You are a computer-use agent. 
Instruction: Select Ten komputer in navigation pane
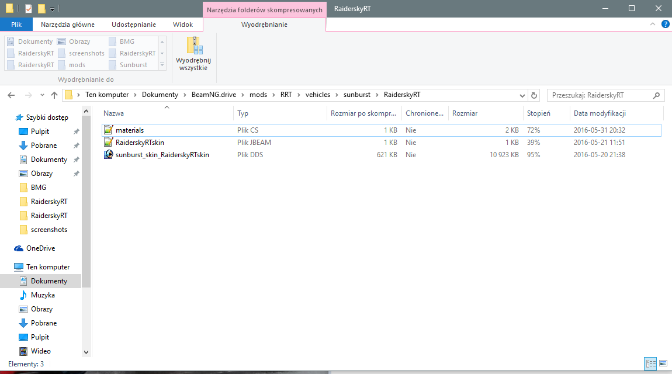pyautogui.click(x=47, y=267)
